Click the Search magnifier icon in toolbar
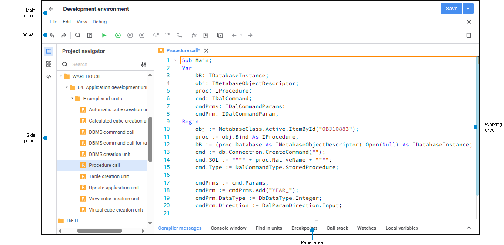The width and height of the screenshot is (504, 245). coord(78,35)
